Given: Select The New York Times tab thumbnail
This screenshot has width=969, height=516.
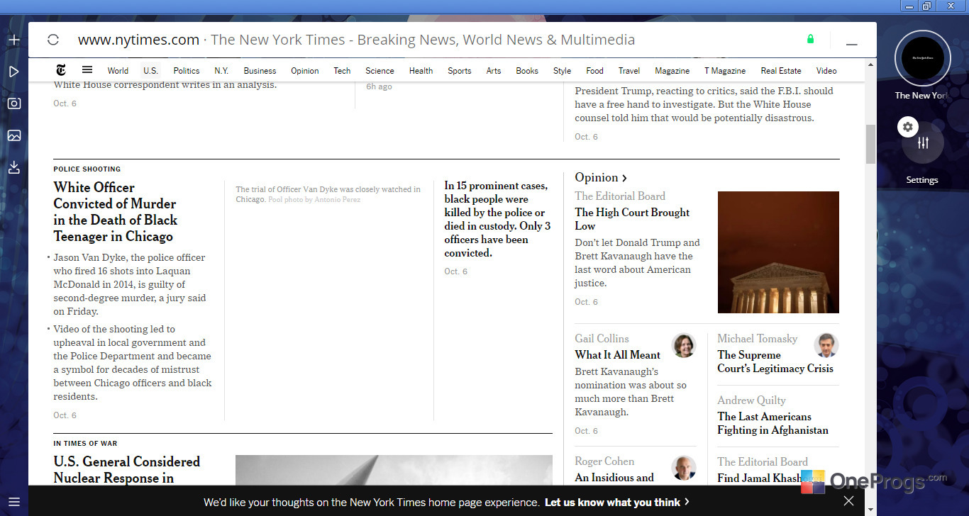Looking at the screenshot, I should (x=922, y=58).
